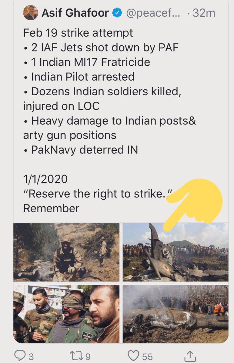The width and height of the screenshot is (234, 363).
Task: Select the retweet count 9
Action: pos(88,357)
